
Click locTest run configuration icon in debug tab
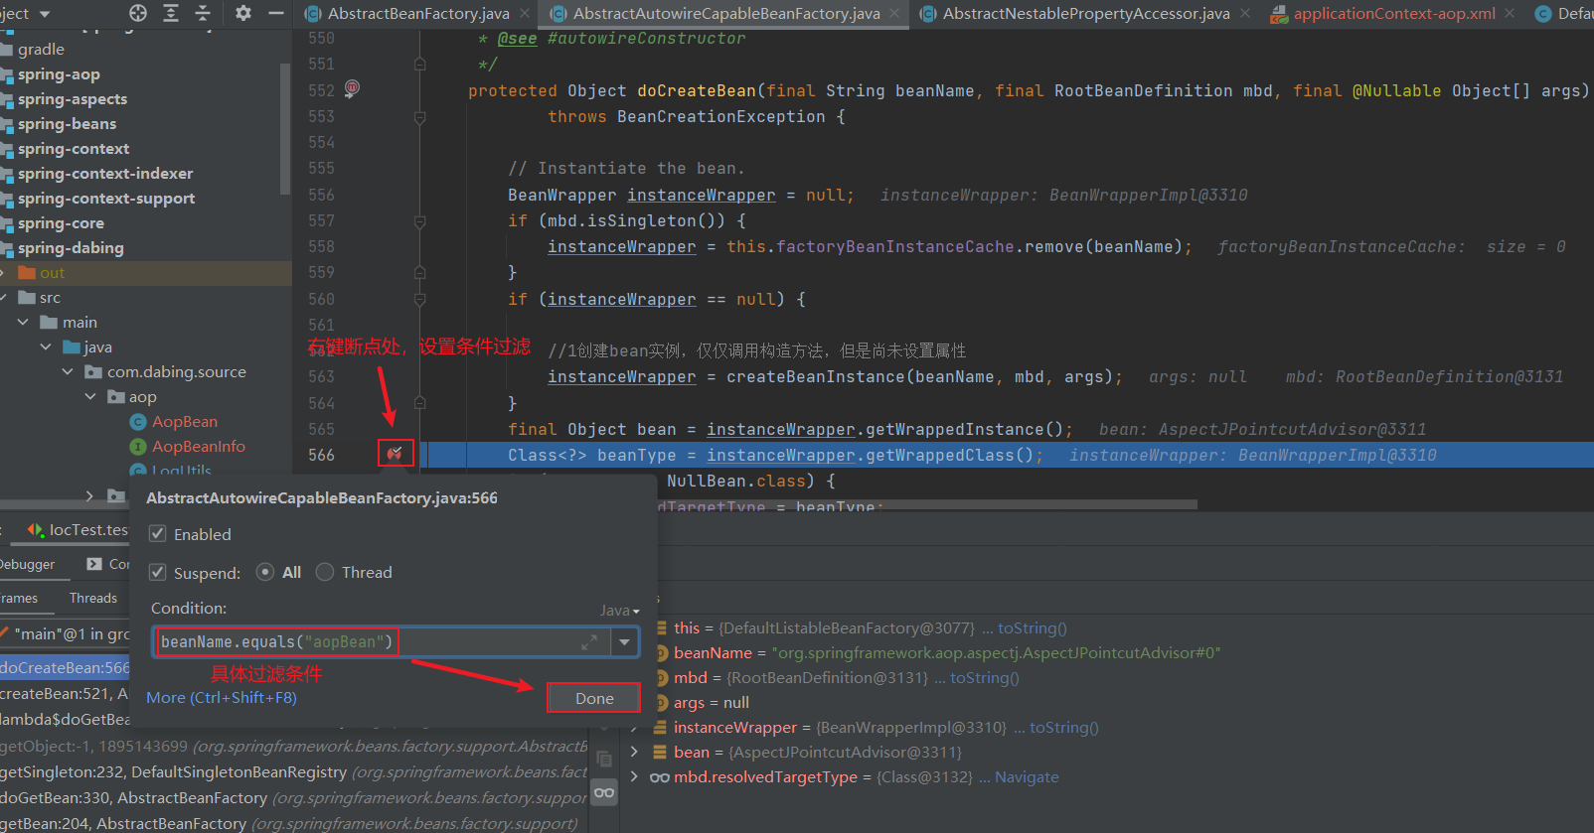36,530
